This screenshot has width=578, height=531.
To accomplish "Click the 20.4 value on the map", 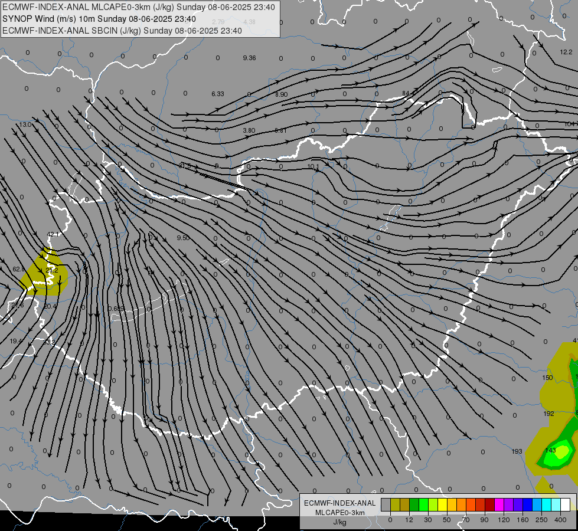I will pyautogui.click(x=50, y=306).
